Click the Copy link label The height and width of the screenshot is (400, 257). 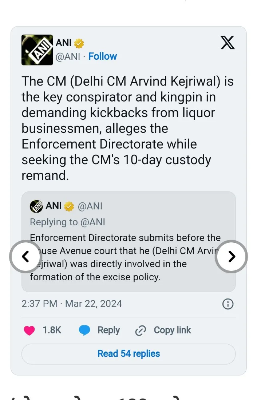[172, 330]
